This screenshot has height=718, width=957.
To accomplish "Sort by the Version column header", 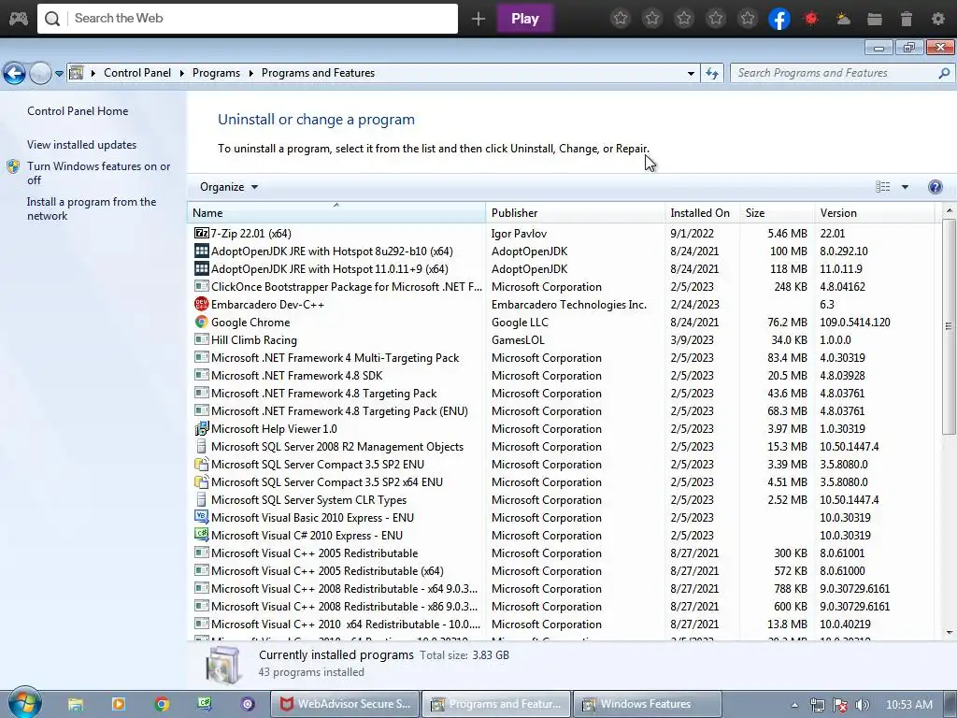I will 875,212.
